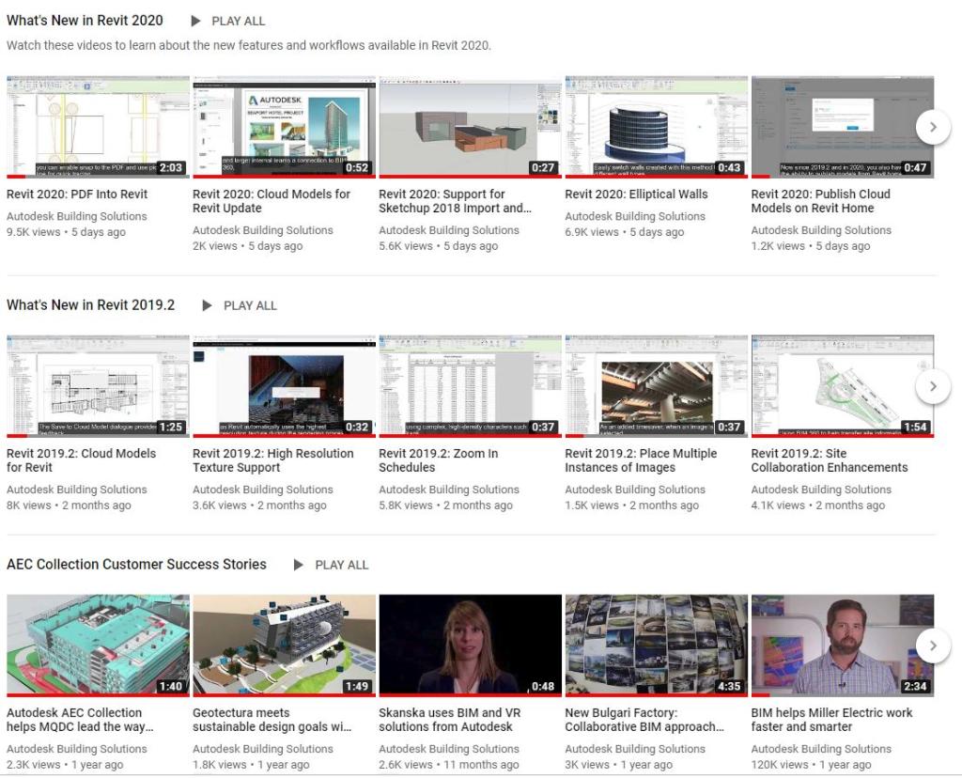
Task: Click channel name under PDF Into Revit video
Action: coord(77,216)
